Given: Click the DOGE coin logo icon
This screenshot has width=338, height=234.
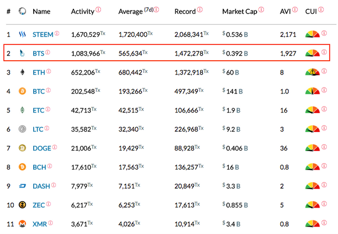Looking at the screenshot, I should pyautogui.click(x=22, y=148).
